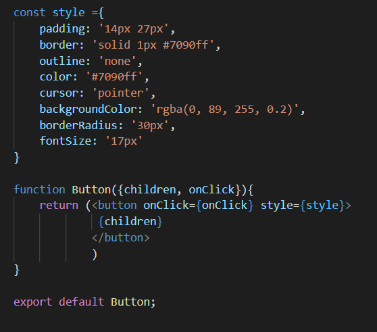Click the {children} JSX expression
Viewport: 377px width, 332px height.
[130, 221]
